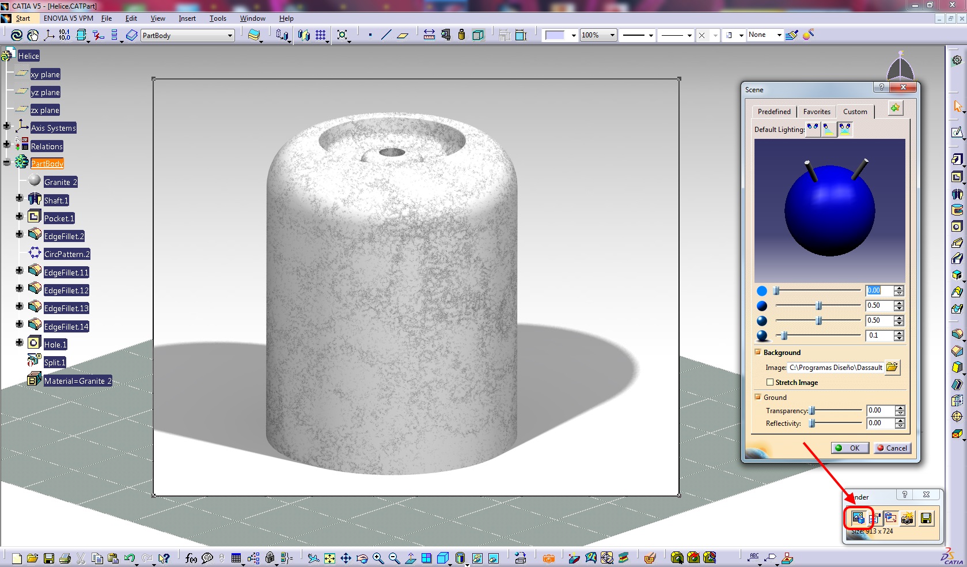Expand the Hole.1 tree node
967x567 pixels.
pyautogui.click(x=20, y=342)
